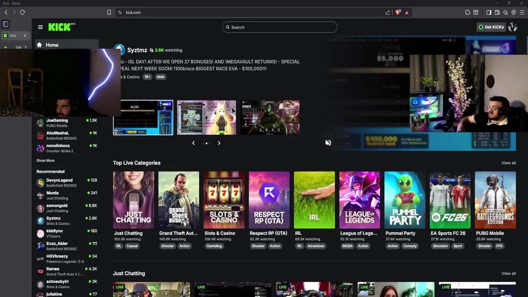The width and height of the screenshot is (528, 297).
Task: Open recommended channel DevynLegend
Action: (67, 183)
